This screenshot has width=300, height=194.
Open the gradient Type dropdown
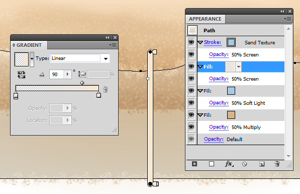coord(106,58)
